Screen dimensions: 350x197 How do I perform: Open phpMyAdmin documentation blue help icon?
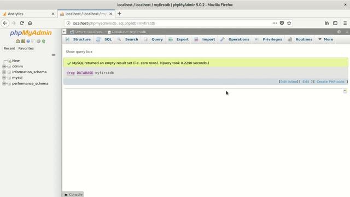(x=28, y=41)
